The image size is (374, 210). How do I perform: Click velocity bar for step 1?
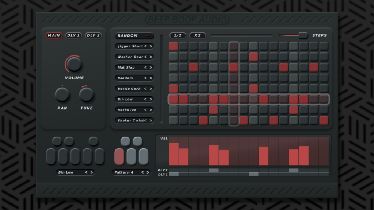(173, 154)
